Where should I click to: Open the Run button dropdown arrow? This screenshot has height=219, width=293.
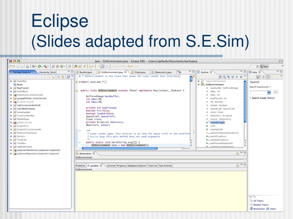tap(42, 66)
